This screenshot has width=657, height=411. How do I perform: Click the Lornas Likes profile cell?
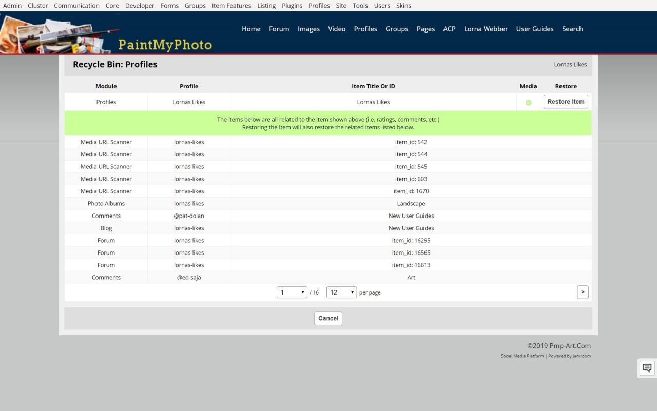pos(189,102)
